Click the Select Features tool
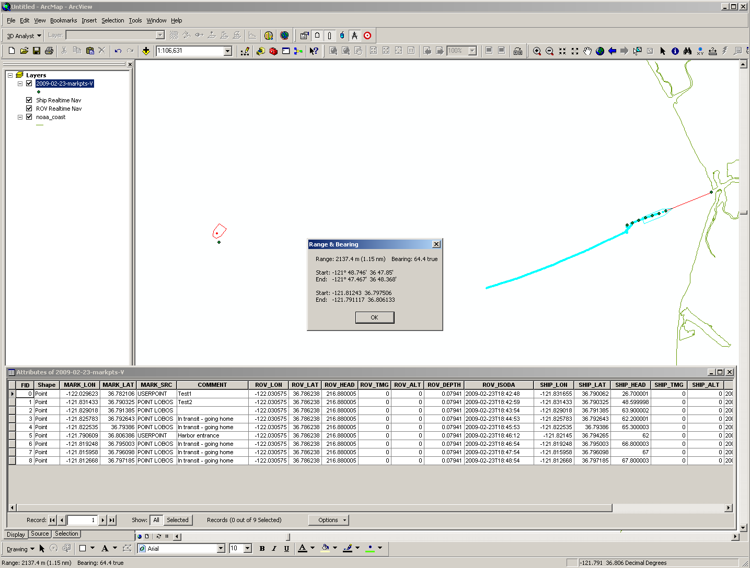This screenshot has height=568, width=750. 637,51
